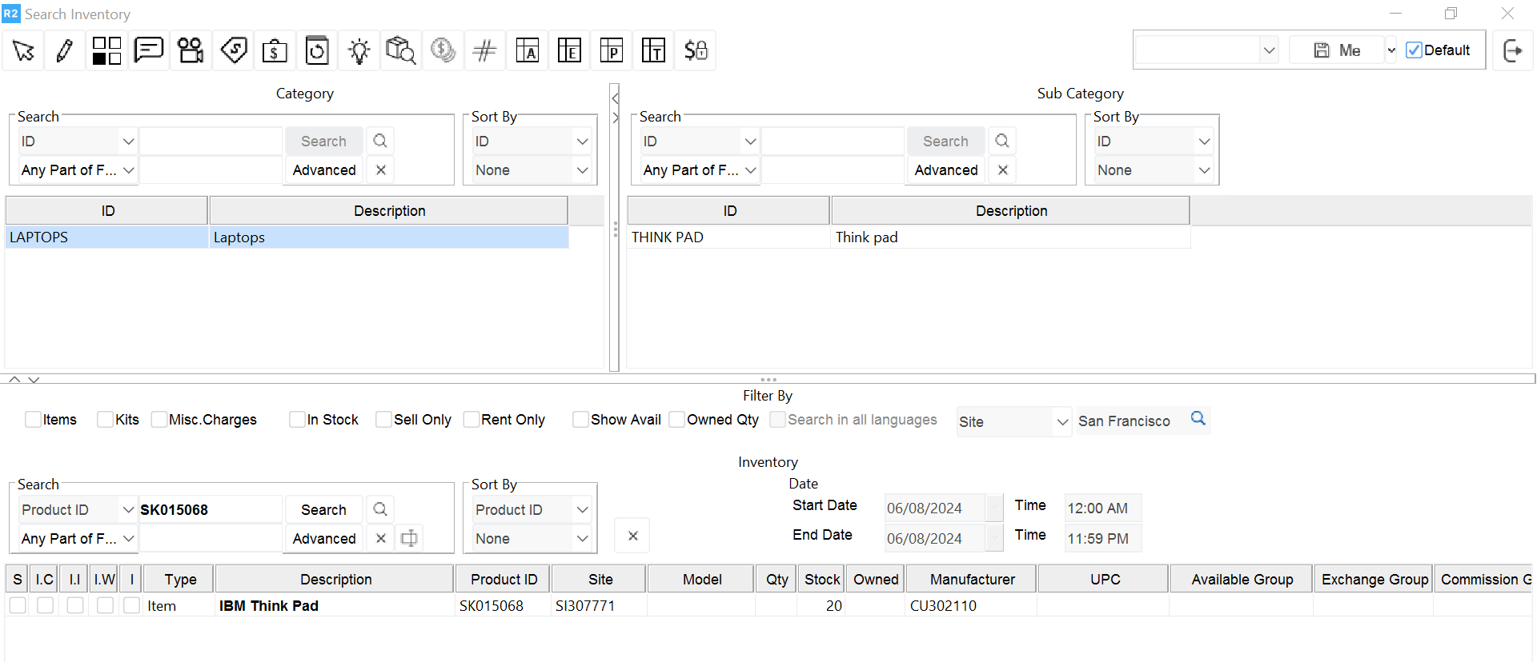Viewport: 1537px width, 662px height.
Task: Enable the In Stock filter checkbox
Action: coord(297,420)
